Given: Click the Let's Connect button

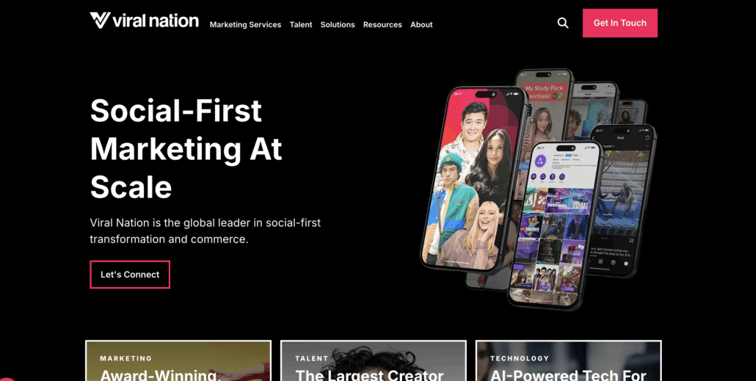Looking at the screenshot, I should pos(130,275).
